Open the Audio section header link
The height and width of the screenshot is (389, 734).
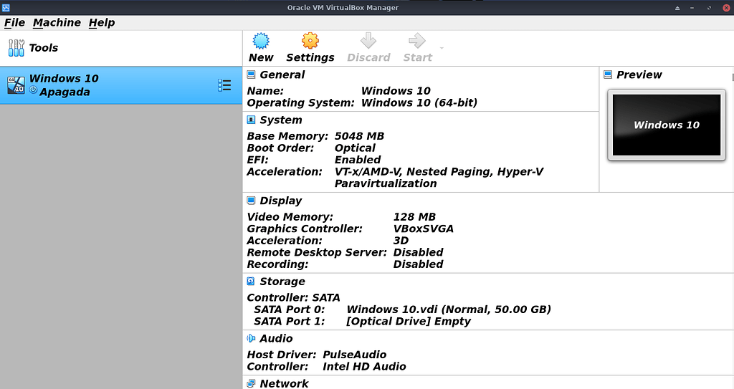(x=276, y=338)
